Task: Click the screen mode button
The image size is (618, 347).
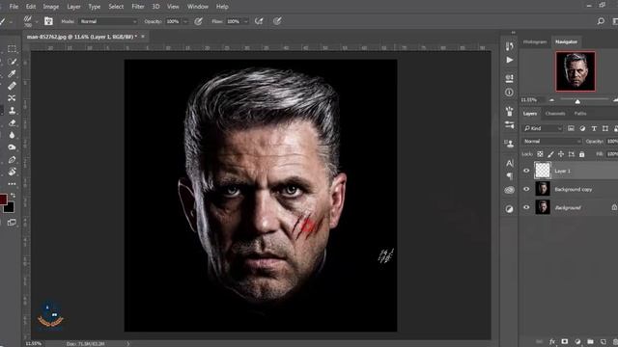Action: coord(12,223)
